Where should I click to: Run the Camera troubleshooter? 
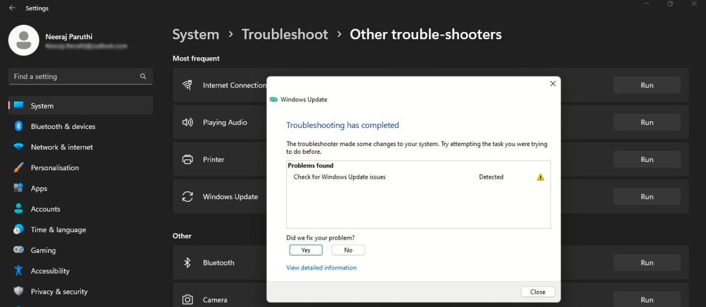click(x=647, y=300)
